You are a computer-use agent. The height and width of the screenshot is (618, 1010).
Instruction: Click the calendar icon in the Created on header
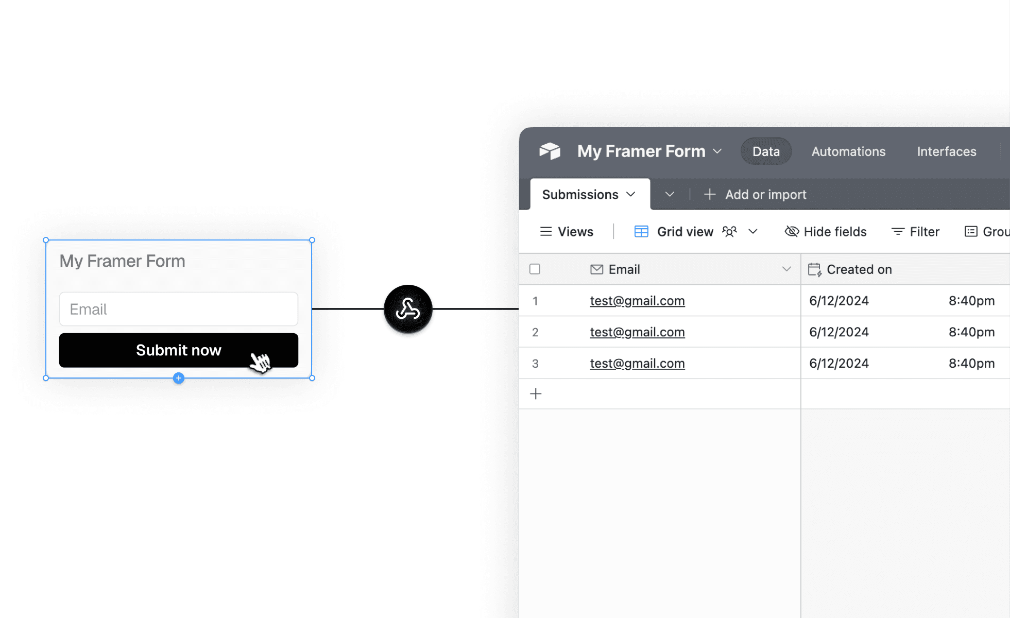coord(814,269)
